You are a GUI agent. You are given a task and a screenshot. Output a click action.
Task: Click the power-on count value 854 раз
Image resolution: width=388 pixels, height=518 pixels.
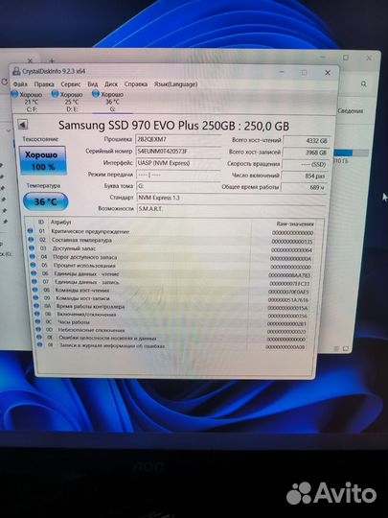click(x=306, y=176)
